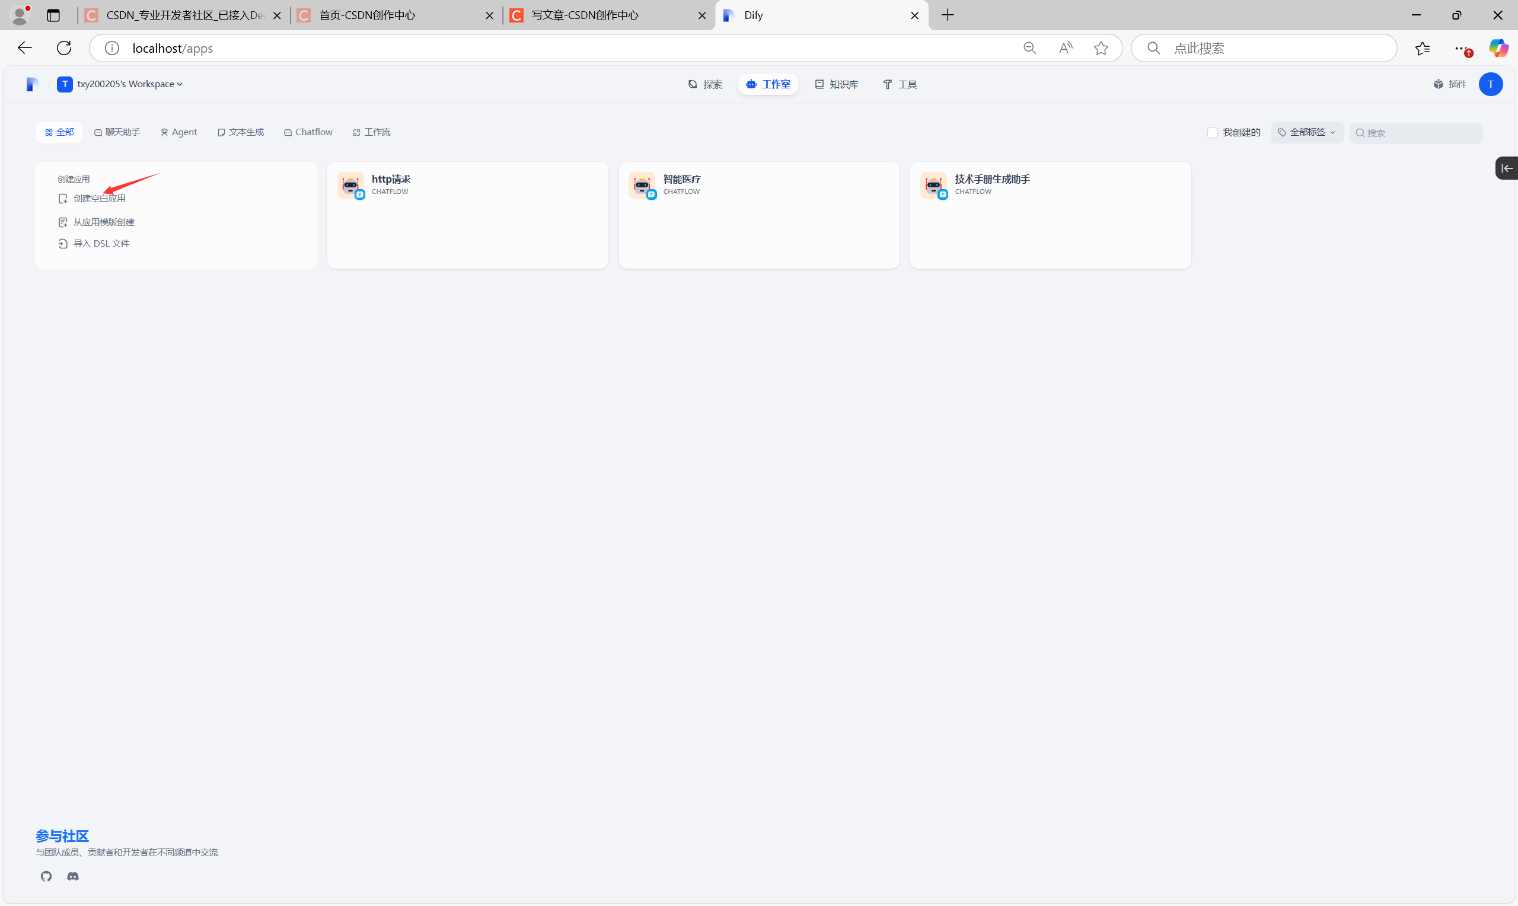This screenshot has width=1518, height=906.
Task: Open the GitHub community icon
Action: [x=46, y=876]
